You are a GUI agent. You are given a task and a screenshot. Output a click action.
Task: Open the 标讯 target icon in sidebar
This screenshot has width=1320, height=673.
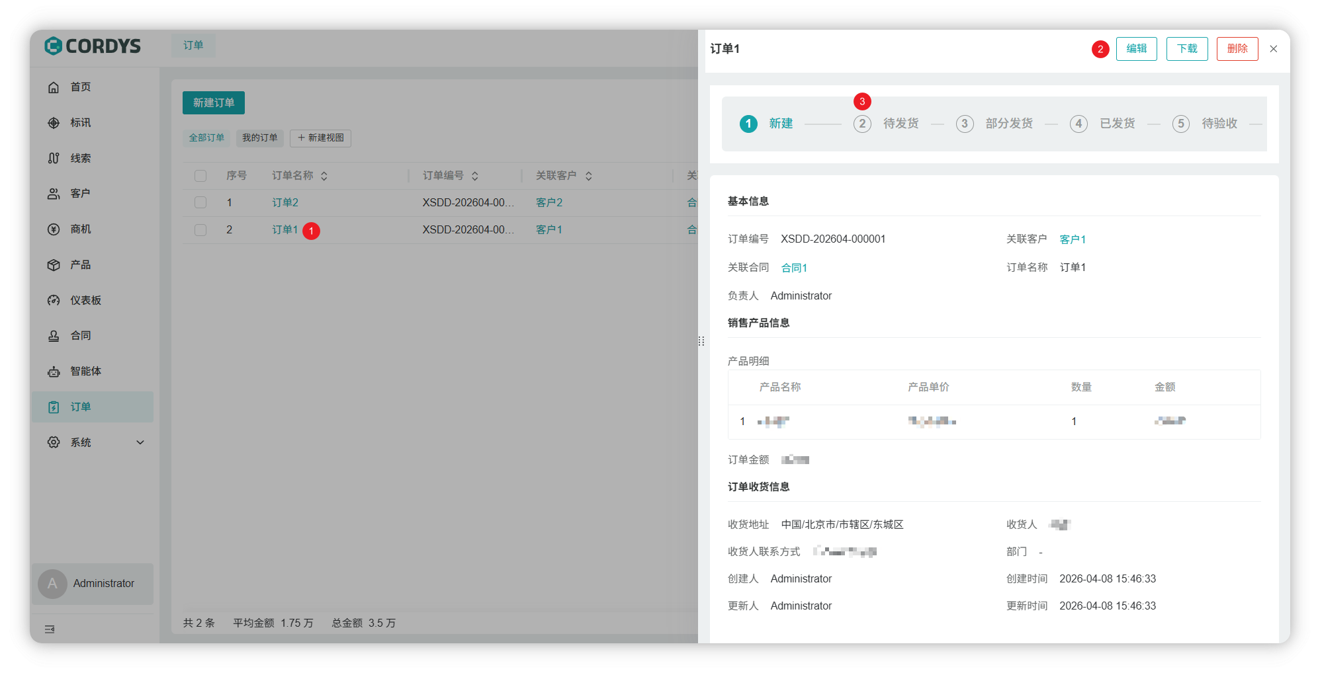coord(54,123)
